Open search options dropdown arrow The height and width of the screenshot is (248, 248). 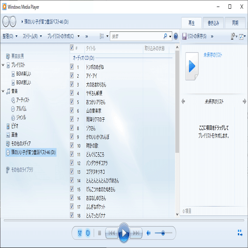(x=170, y=36)
